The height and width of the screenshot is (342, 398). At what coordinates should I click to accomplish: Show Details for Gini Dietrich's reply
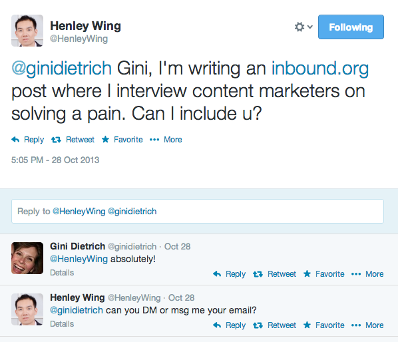pos(62,273)
